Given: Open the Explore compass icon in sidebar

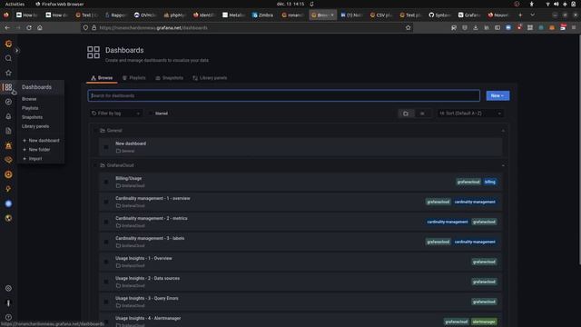Looking at the screenshot, I should pyautogui.click(x=8, y=102).
